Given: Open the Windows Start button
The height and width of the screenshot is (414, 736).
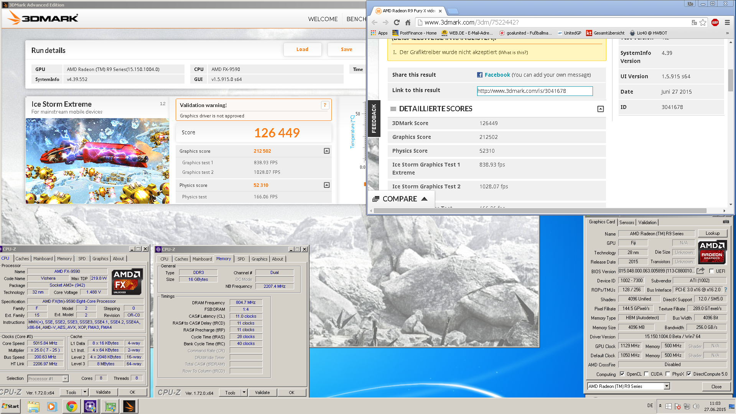Looking at the screenshot, I should tap(10, 406).
